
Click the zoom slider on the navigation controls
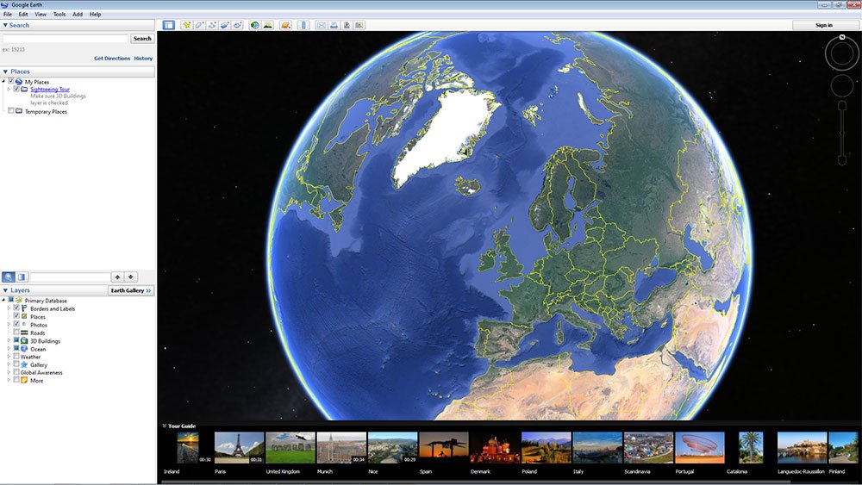[841, 133]
